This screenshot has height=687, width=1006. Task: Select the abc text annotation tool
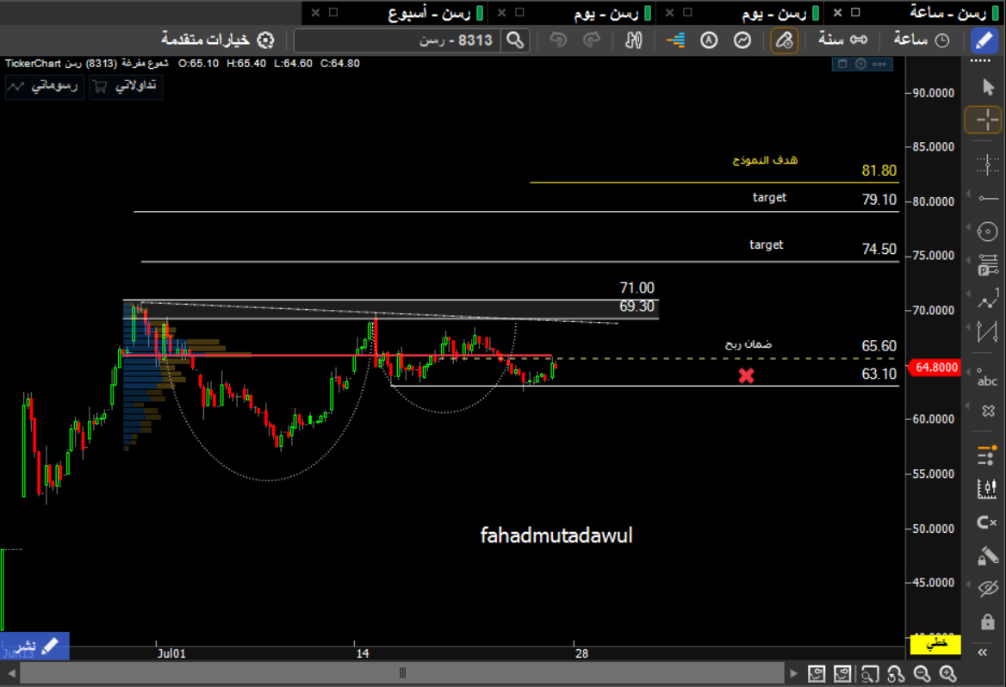[x=987, y=378]
